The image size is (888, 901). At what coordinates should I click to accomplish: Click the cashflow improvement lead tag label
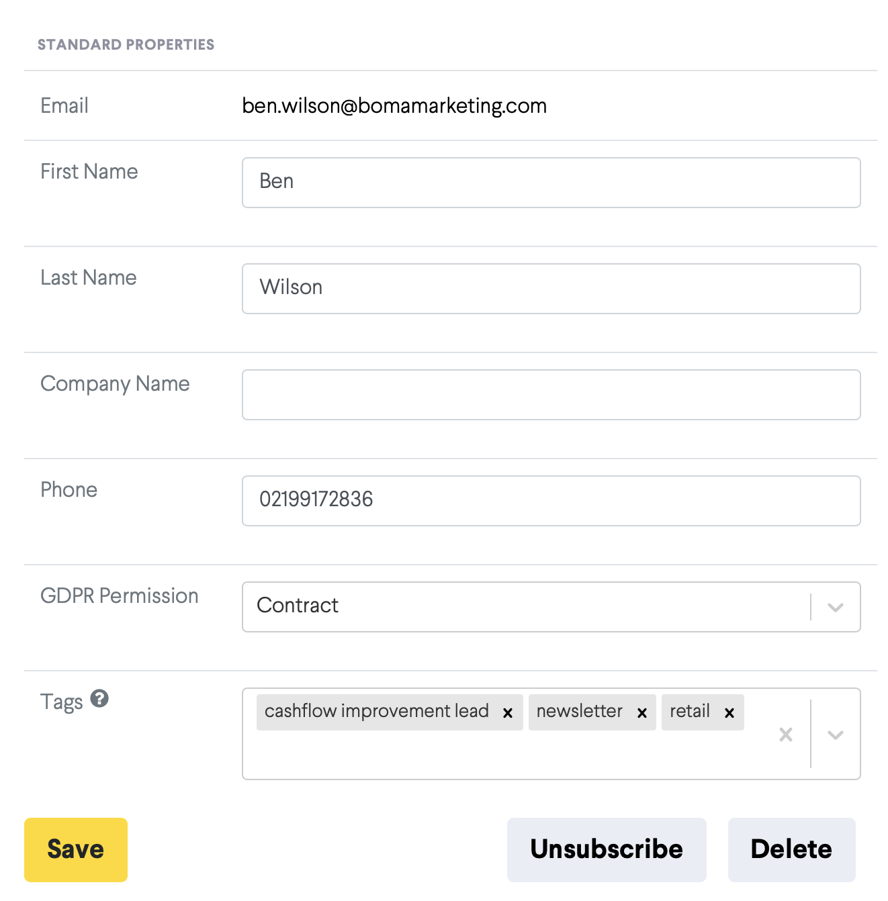377,712
